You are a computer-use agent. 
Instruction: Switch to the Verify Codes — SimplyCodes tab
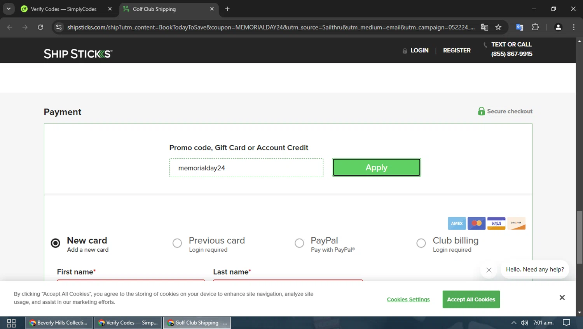[64, 9]
